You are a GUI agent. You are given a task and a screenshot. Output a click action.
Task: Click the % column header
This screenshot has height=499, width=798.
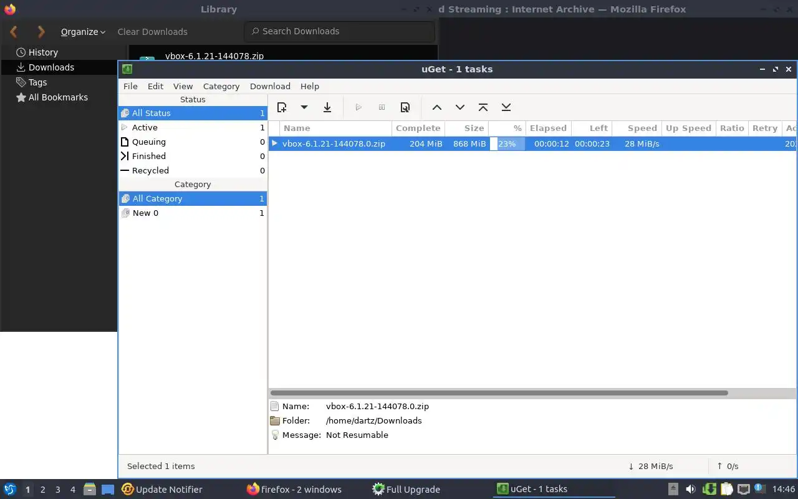[507, 128]
